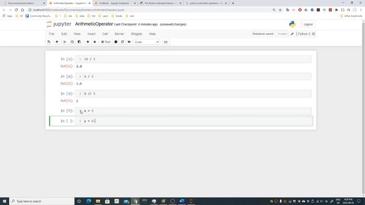Click the Jupyter logo

point(59,24)
